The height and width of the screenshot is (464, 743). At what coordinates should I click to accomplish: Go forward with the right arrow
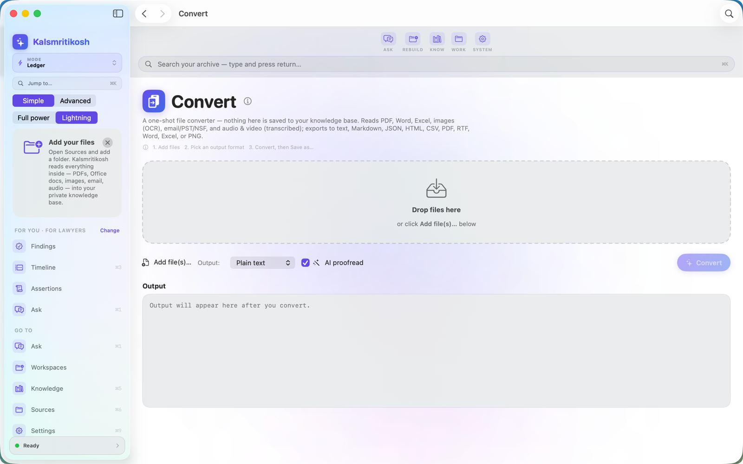[x=162, y=13]
